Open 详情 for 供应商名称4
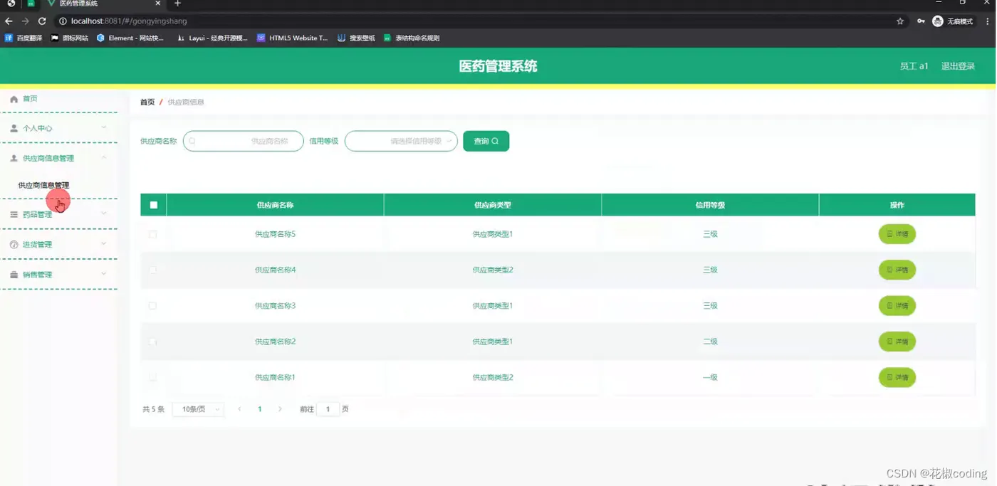Screen dimensions: 997x486 pyautogui.click(x=897, y=270)
